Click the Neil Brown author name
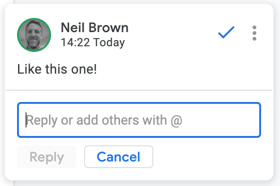Image resolution: width=280 pixels, height=186 pixels. coord(95,27)
